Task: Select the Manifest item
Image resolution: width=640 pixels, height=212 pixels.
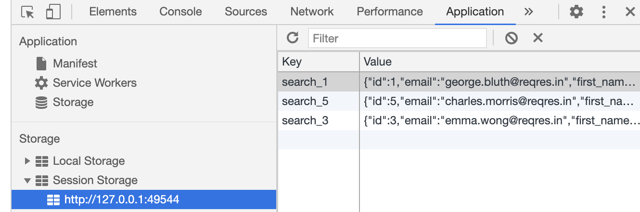Action: click(x=75, y=64)
